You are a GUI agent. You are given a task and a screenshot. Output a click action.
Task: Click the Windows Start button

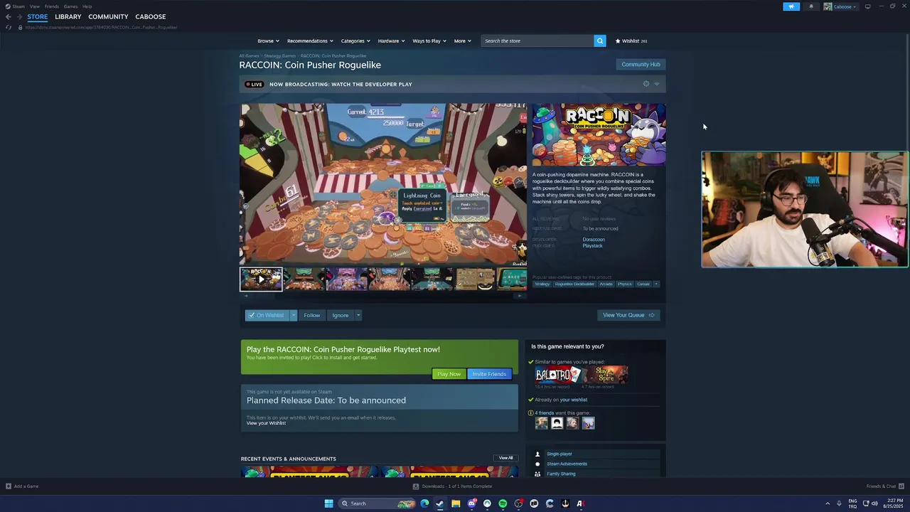328,503
